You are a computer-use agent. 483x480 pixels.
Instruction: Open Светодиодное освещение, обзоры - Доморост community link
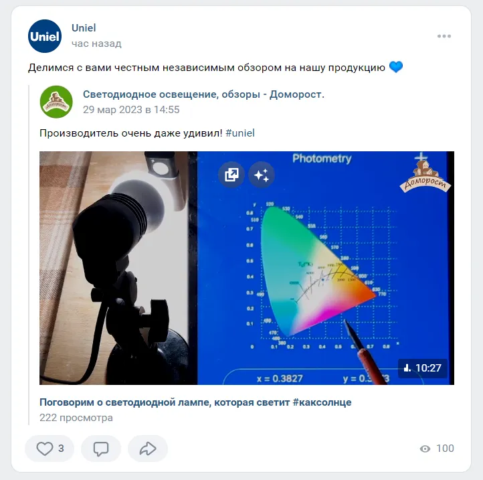click(203, 94)
